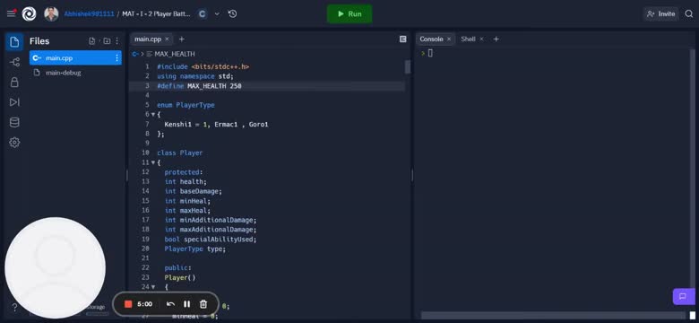Click the Replit logo
Viewport: 699px width, 323px height.
[x=29, y=13]
